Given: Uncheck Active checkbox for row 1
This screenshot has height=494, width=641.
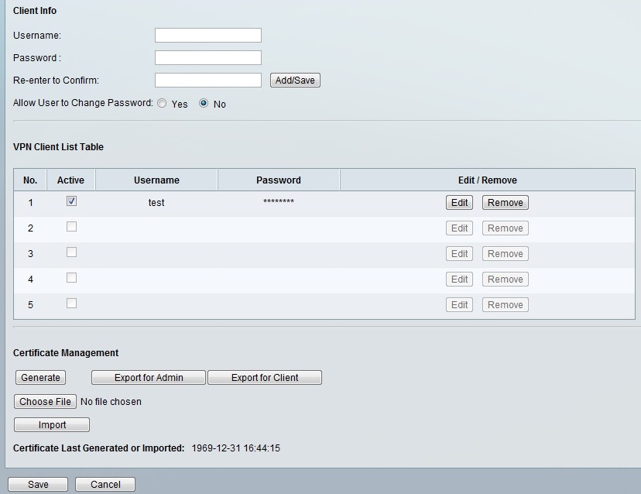Looking at the screenshot, I should [71, 201].
